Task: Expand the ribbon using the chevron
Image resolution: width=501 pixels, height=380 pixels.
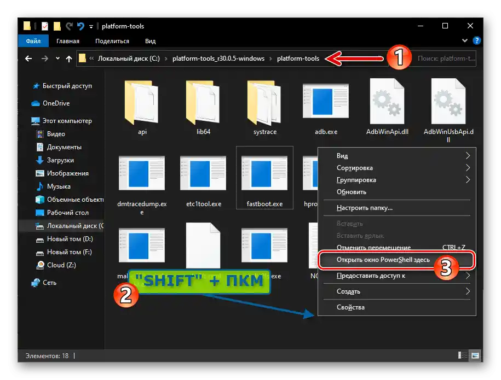Action: [x=466, y=41]
